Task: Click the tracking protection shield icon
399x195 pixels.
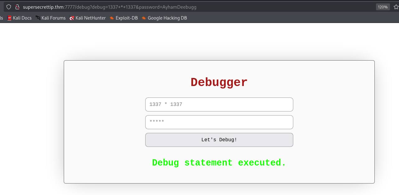Action: point(9,7)
